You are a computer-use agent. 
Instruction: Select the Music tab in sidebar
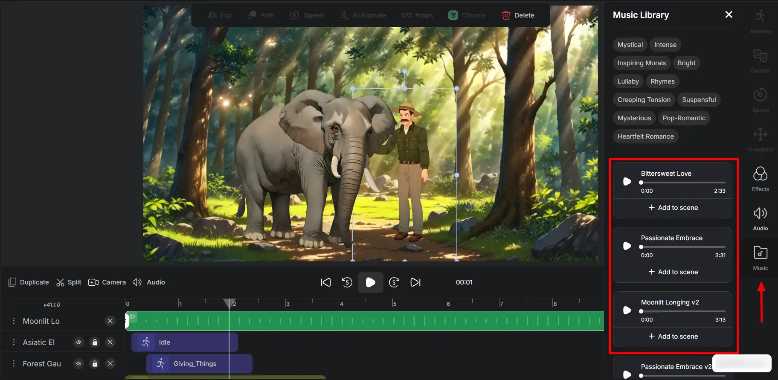point(760,258)
